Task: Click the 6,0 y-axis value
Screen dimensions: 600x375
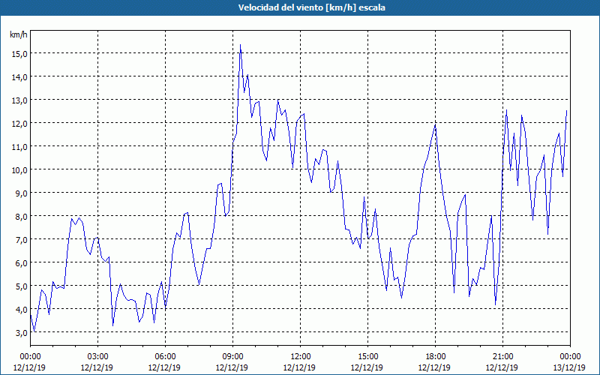Action: click(21, 263)
